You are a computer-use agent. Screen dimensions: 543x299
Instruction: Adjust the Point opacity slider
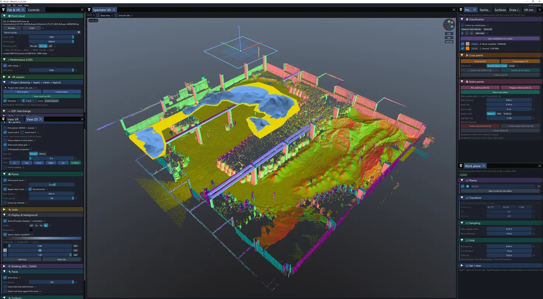tap(52, 198)
